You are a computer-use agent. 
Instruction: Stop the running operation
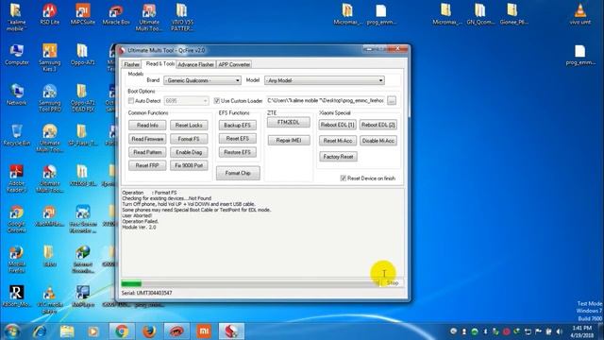[393, 283]
